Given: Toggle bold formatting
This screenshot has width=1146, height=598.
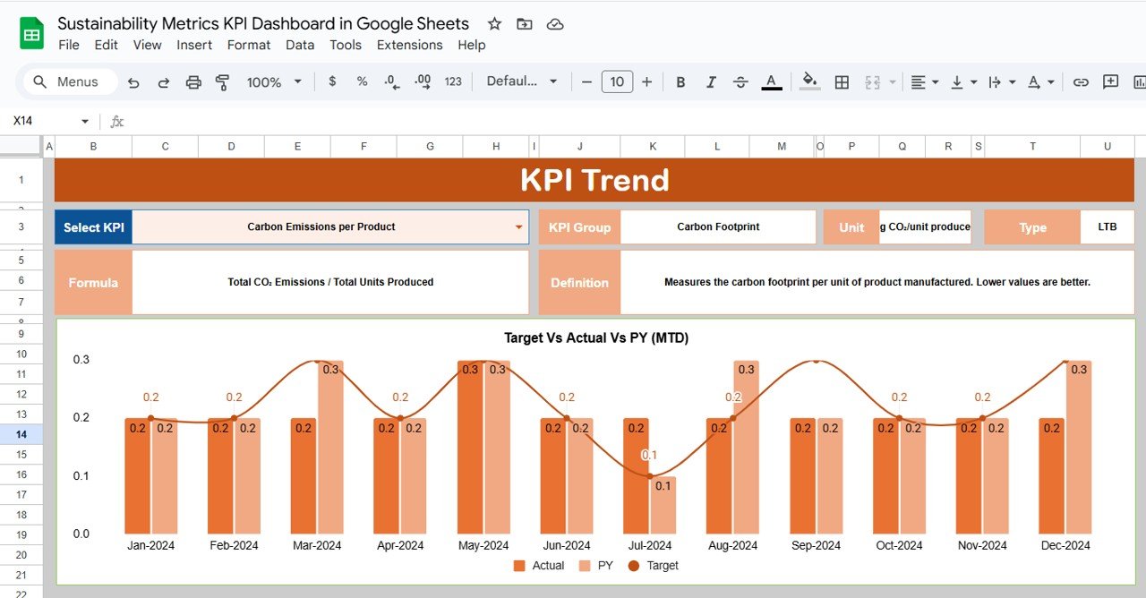Looking at the screenshot, I should [x=680, y=81].
